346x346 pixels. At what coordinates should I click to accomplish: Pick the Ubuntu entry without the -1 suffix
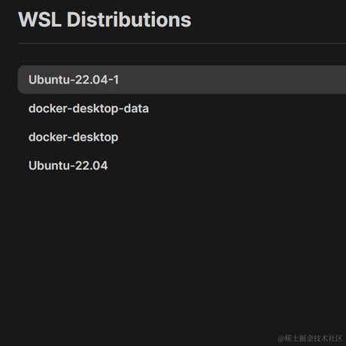(x=182, y=165)
